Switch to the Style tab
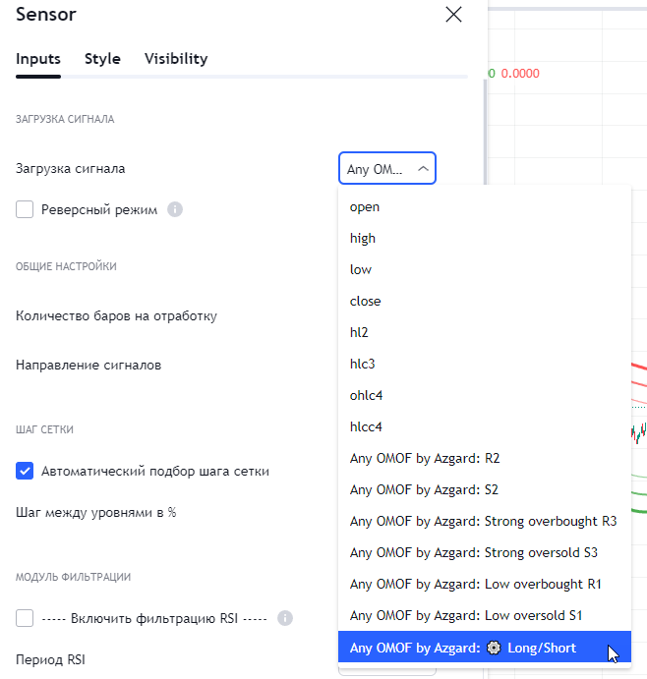This screenshot has width=647, height=679. (102, 59)
